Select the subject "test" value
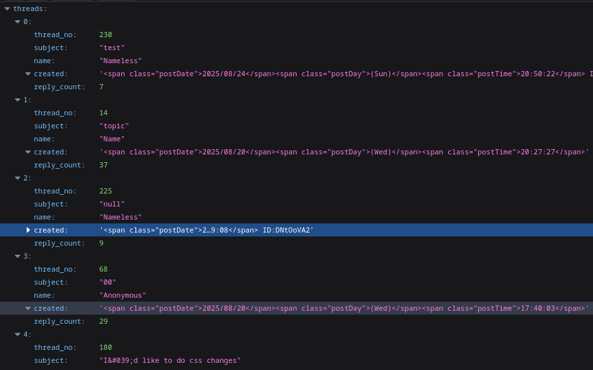Image resolution: width=593 pixels, height=370 pixels. pos(111,48)
